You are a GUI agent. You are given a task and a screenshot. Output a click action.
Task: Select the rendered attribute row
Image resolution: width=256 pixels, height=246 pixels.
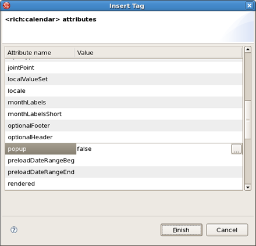[124, 183]
